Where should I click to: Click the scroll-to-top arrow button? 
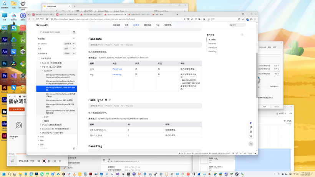click(x=251, y=144)
